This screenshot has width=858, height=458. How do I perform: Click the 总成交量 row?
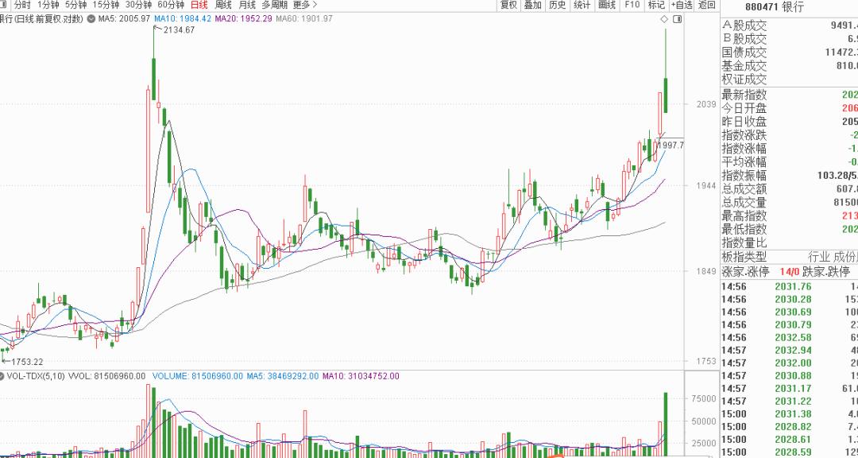click(x=789, y=203)
